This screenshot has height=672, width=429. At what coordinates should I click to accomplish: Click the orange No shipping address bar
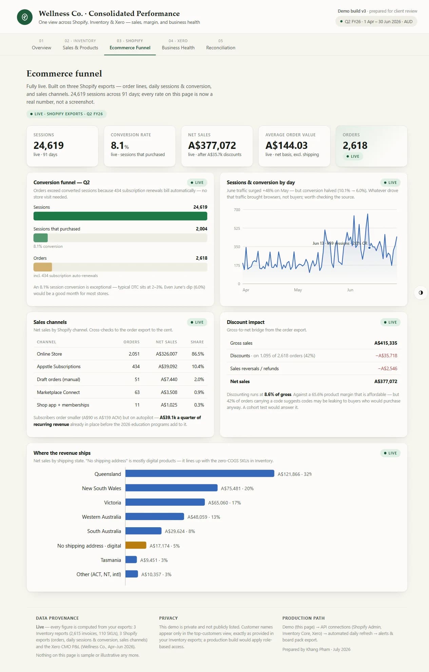(136, 545)
